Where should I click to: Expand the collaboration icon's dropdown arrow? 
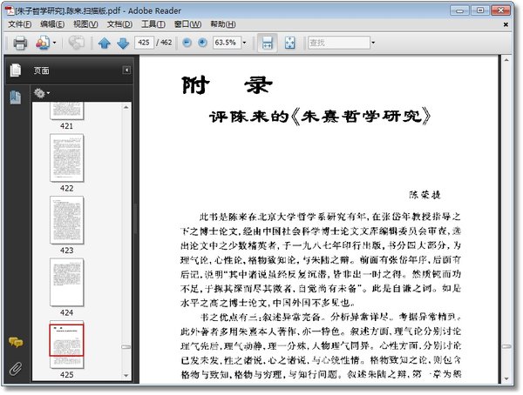point(54,43)
